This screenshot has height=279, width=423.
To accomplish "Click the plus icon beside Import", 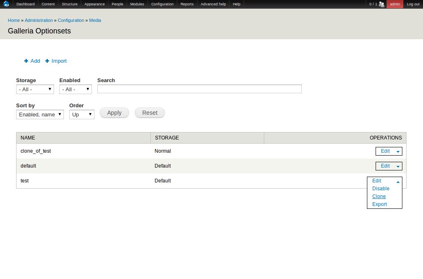I will click(47, 61).
